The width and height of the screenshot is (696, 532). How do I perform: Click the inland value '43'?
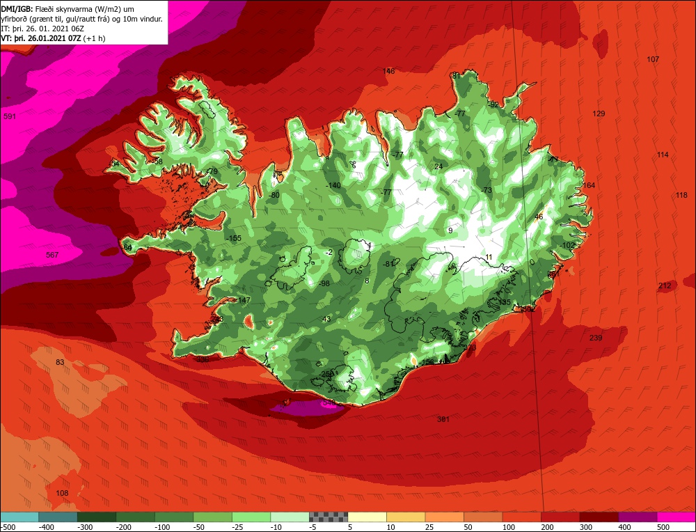[326, 319]
